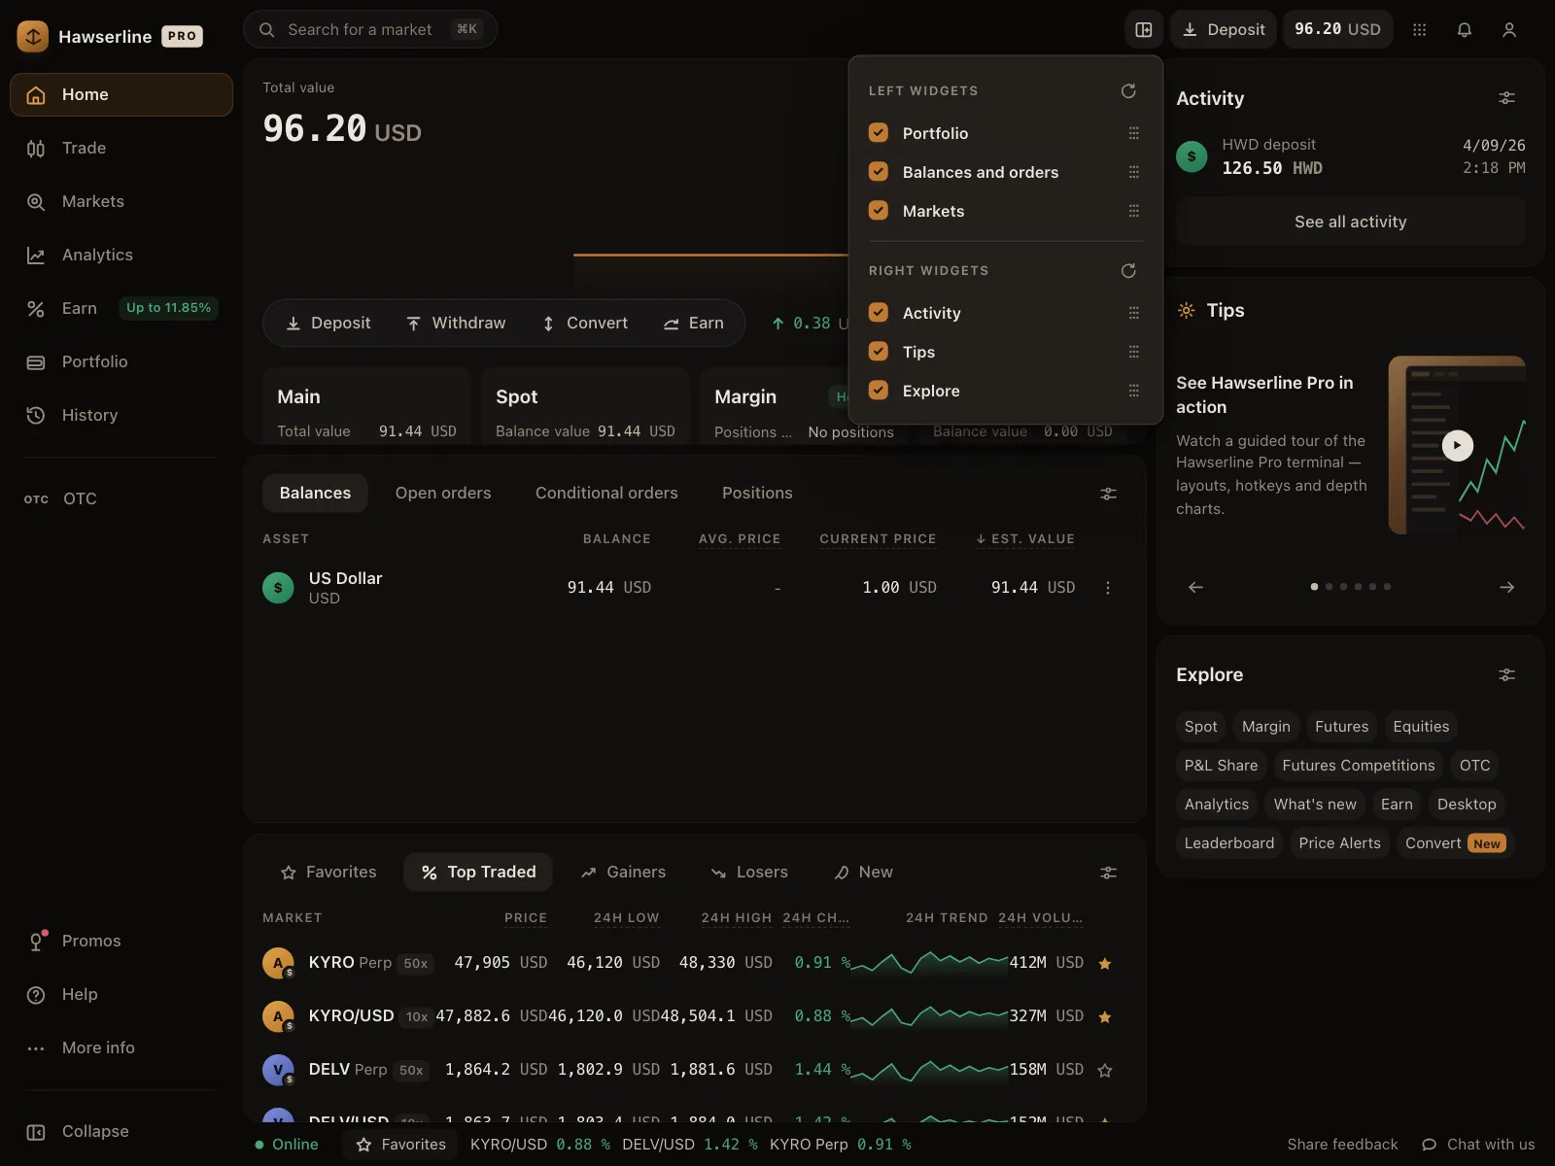Image resolution: width=1555 pixels, height=1166 pixels.
Task: Open notifications bell
Action: [1464, 29]
